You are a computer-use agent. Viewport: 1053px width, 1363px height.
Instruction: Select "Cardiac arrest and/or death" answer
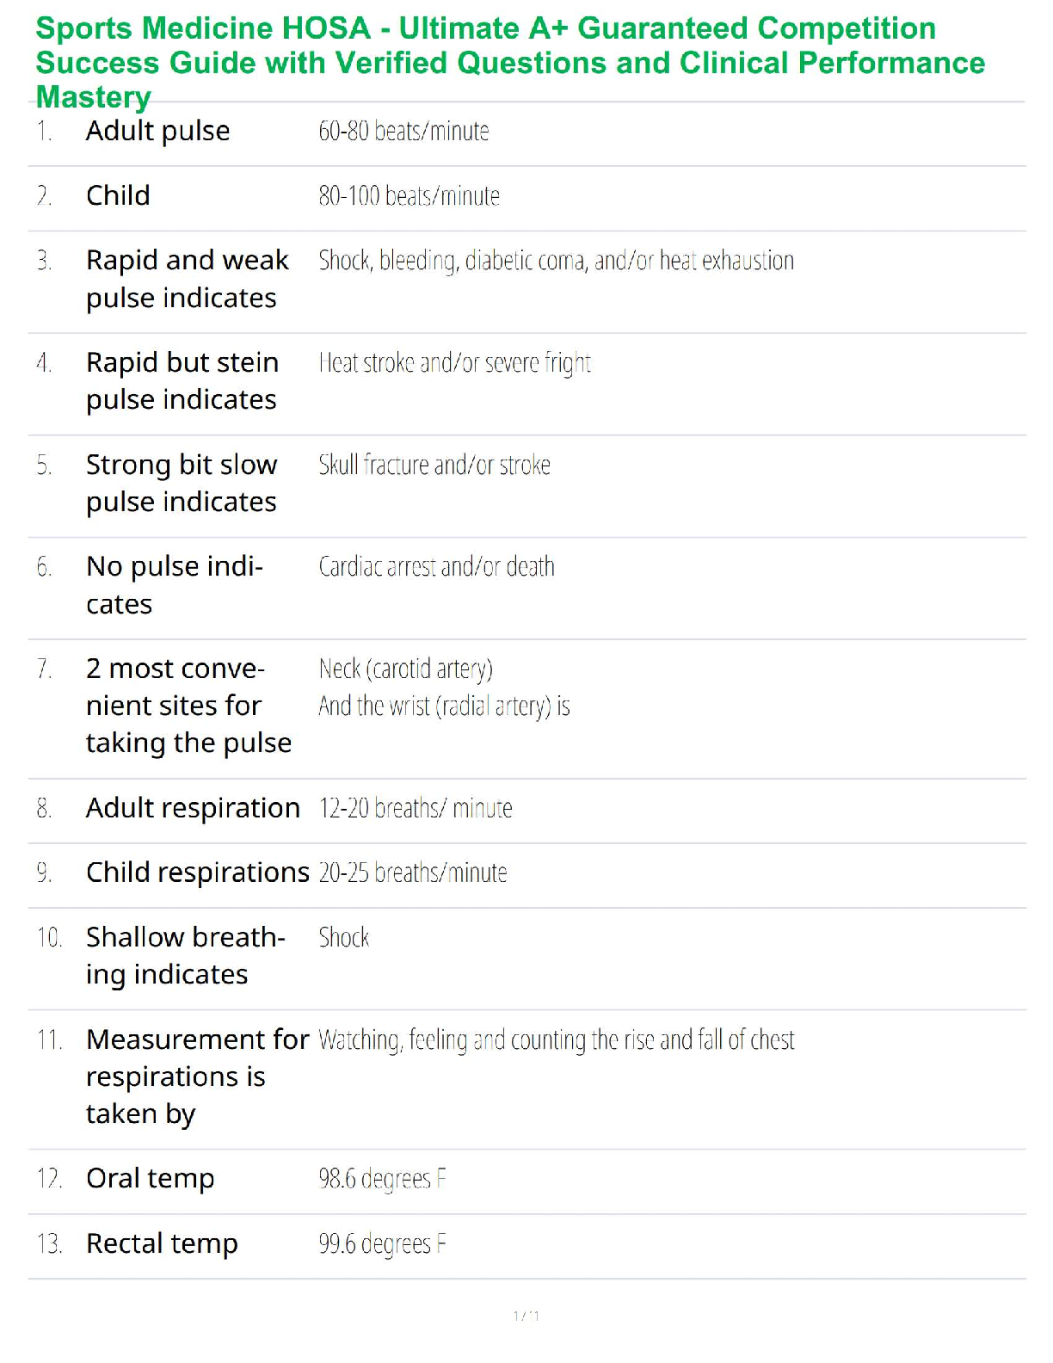click(x=436, y=567)
